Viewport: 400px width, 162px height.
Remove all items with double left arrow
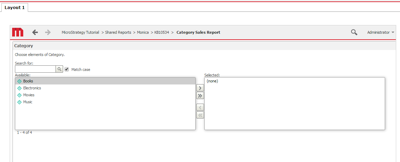coord(200,115)
